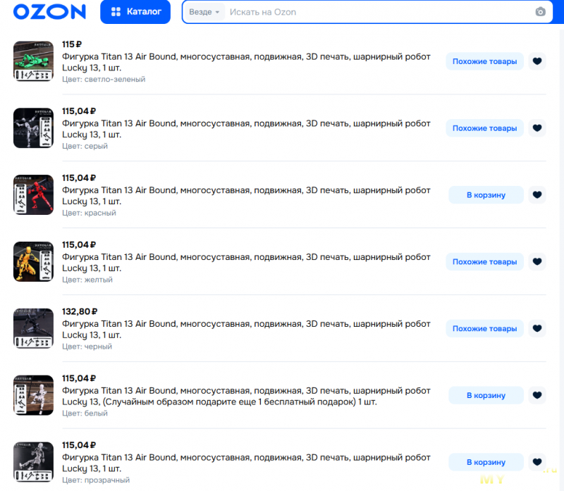Open the Каталог menu
564x491 pixels.
pyautogui.click(x=135, y=12)
